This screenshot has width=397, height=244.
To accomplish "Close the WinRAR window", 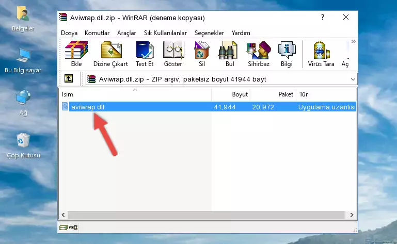I will click(x=346, y=17).
